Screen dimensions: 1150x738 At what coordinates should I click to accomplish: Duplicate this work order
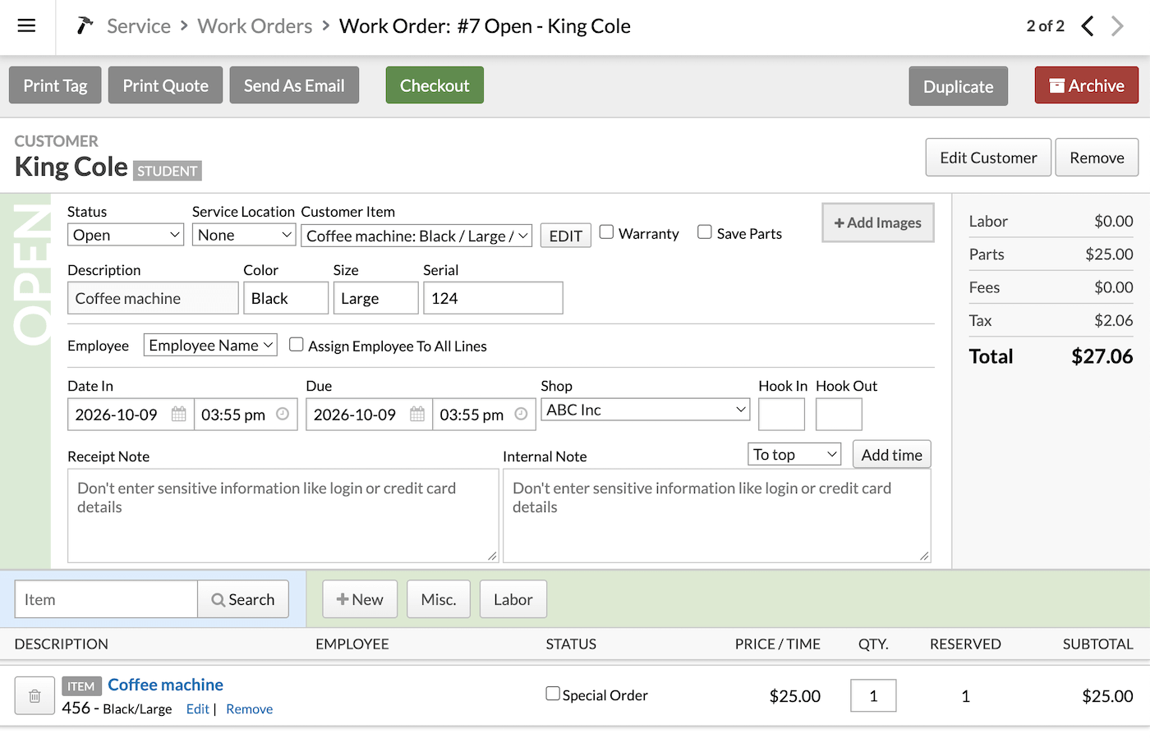click(x=959, y=86)
